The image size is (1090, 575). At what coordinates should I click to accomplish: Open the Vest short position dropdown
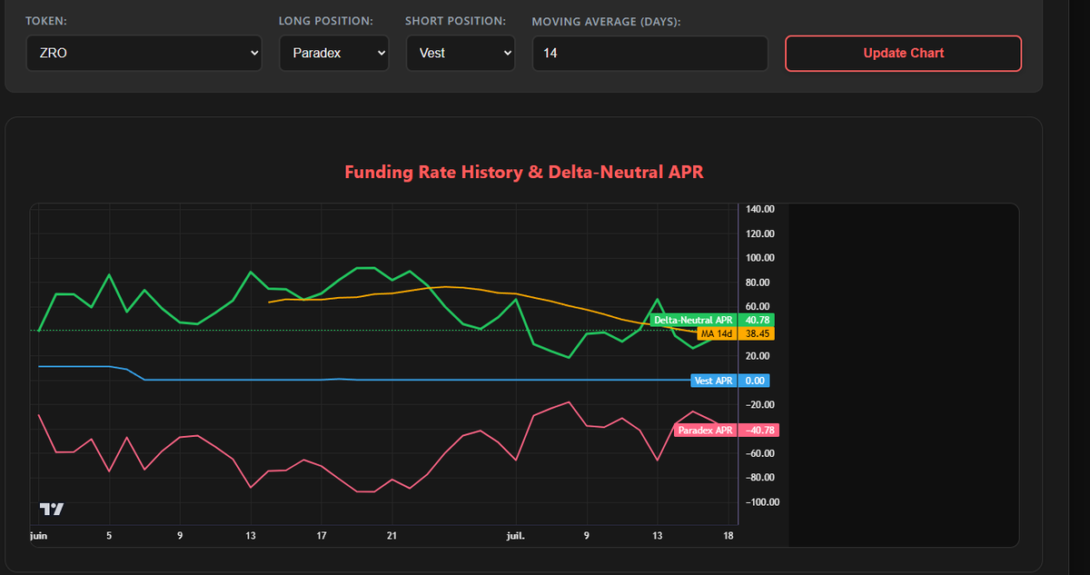click(460, 53)
